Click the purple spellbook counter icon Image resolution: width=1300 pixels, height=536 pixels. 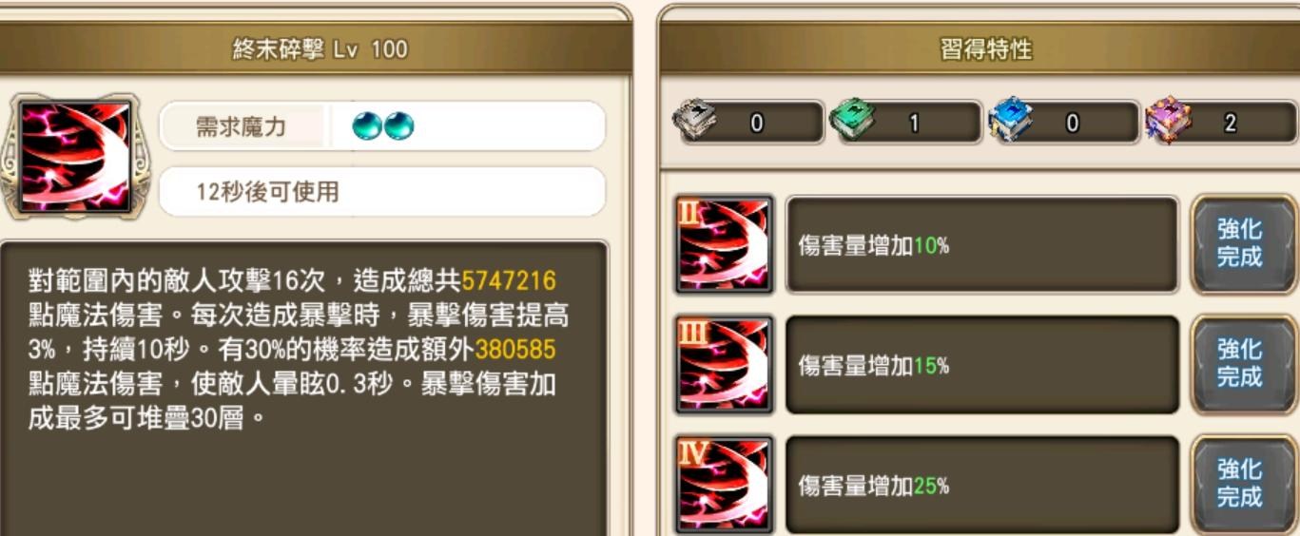(1169, 122)
